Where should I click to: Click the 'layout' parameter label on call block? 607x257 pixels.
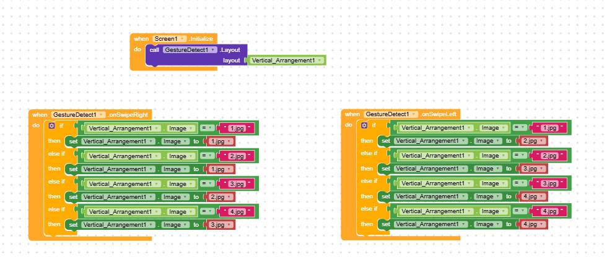tap(232, 61)
